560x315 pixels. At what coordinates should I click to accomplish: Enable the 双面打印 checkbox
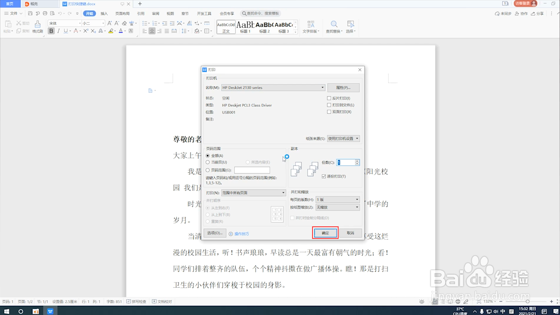[x=329, y=112]
